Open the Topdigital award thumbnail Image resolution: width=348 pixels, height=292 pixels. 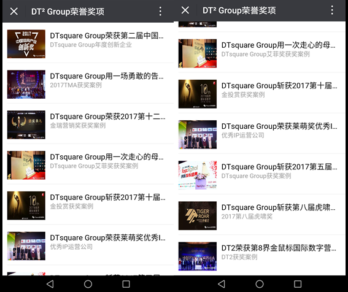coord(198,175)
